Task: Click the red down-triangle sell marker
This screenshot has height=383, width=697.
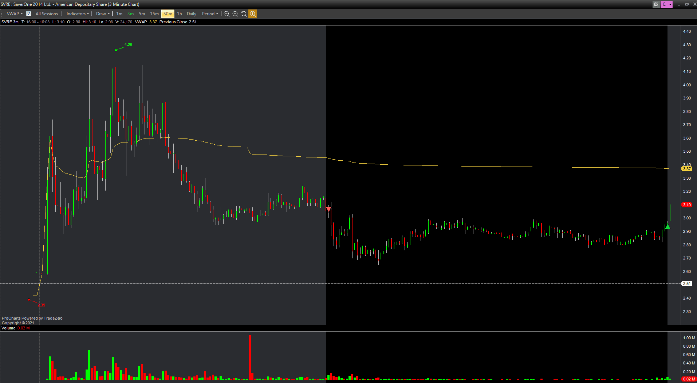Action: click(329, 209)
